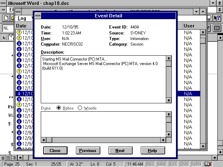Open Word document control menu

click(x=3, y=9)
